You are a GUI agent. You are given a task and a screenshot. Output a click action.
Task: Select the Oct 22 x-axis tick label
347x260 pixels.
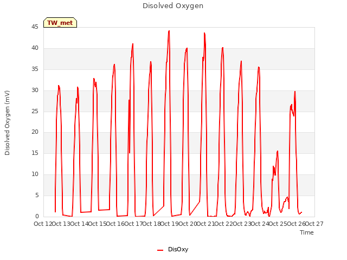224,224
